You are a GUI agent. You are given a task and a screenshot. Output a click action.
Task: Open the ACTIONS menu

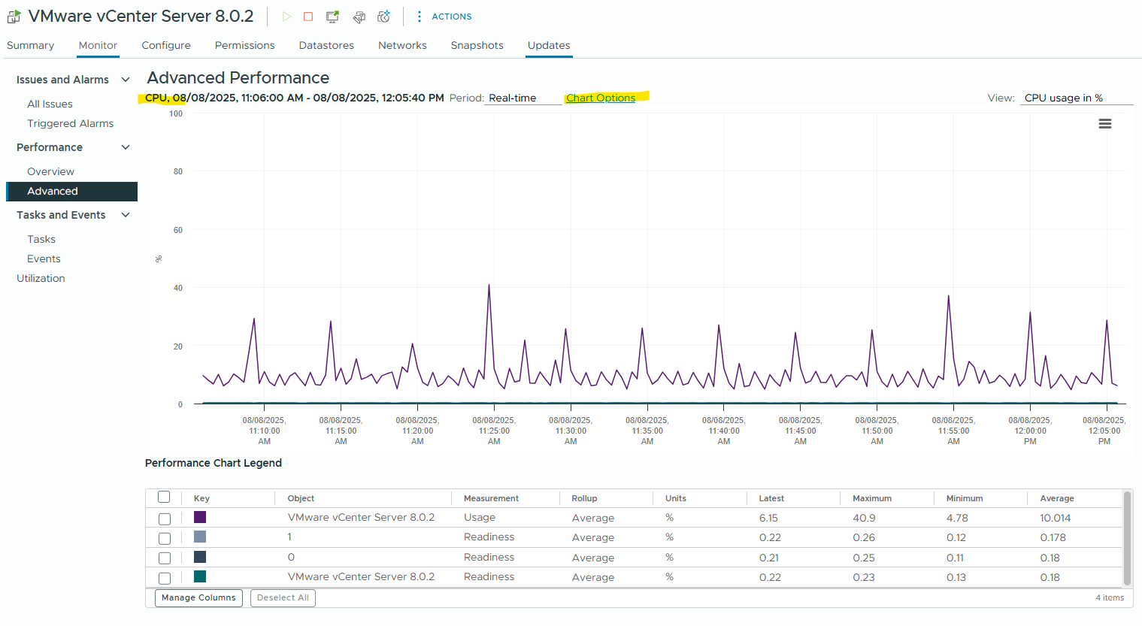click(x=444, y=17)
